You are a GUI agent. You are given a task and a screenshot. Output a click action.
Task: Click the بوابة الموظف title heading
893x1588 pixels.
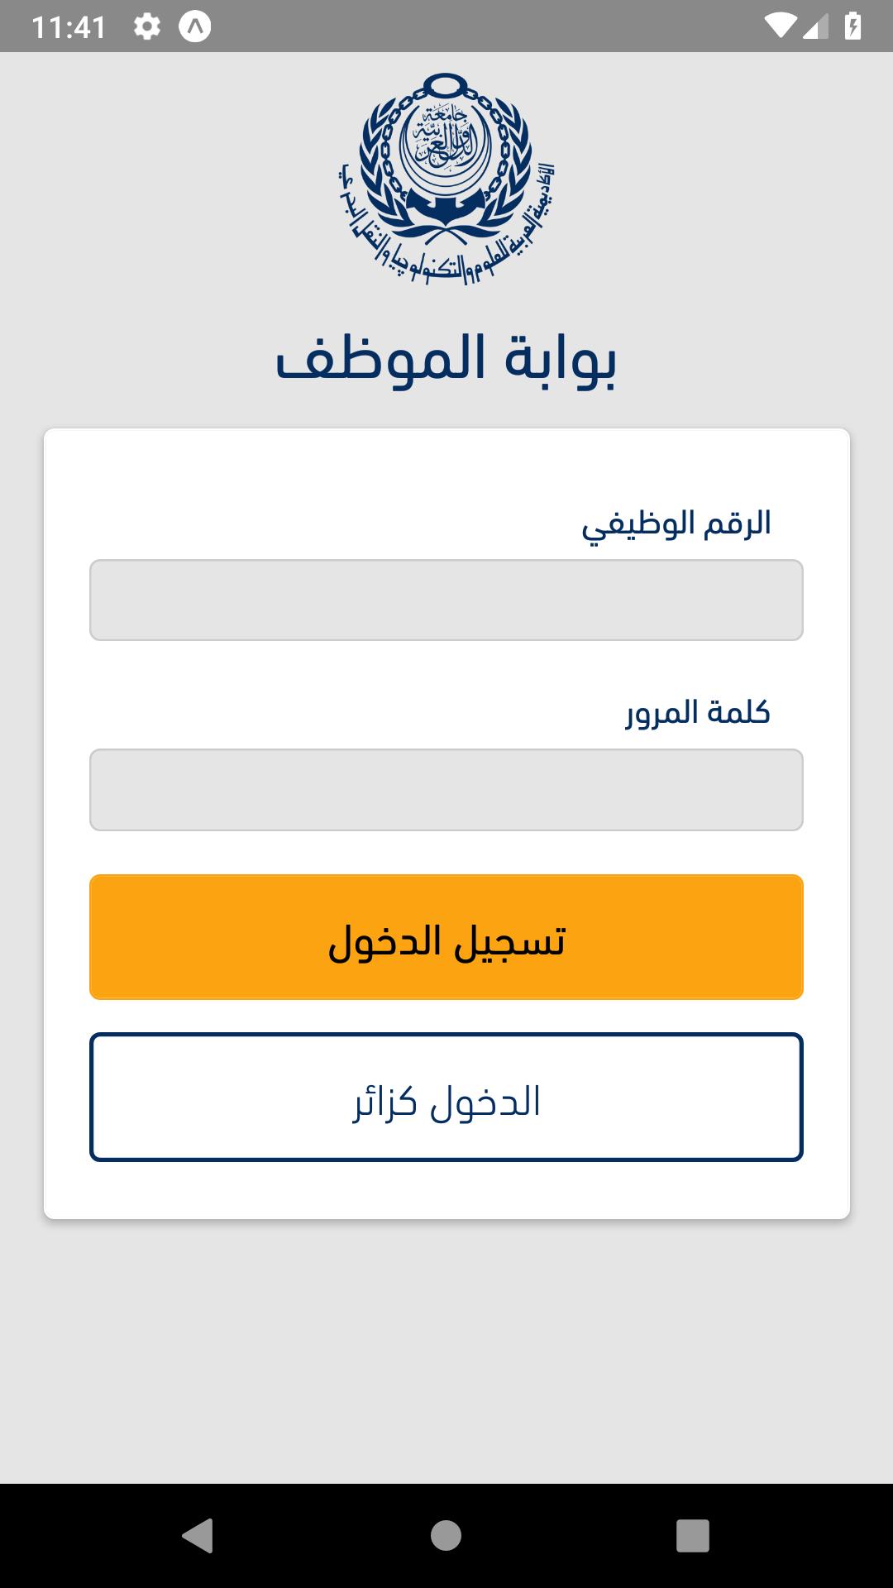(446, 360)
